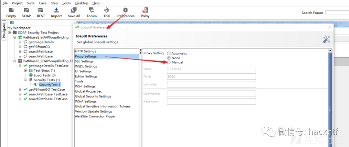Open the File menu
The image size is (349, 147).
point(5,3)
